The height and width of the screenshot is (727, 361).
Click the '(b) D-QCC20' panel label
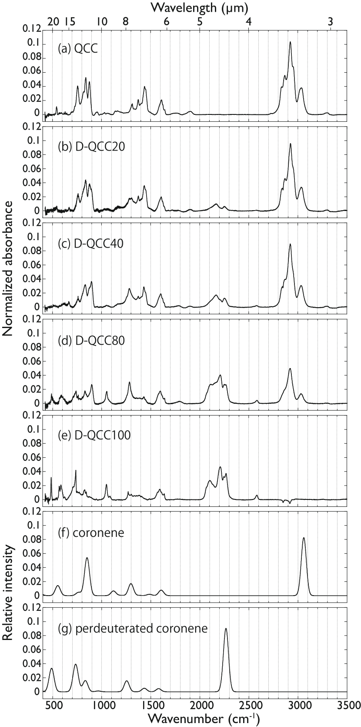(x=92, y=147)
